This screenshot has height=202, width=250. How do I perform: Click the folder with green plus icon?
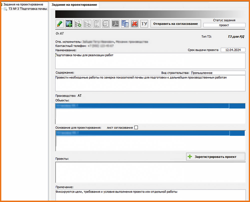coord(69,24)
